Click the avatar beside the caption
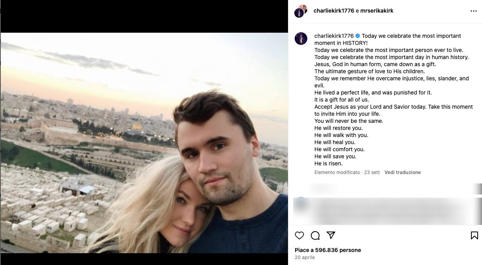Screen dimensions: 482x265 (301, 39)
